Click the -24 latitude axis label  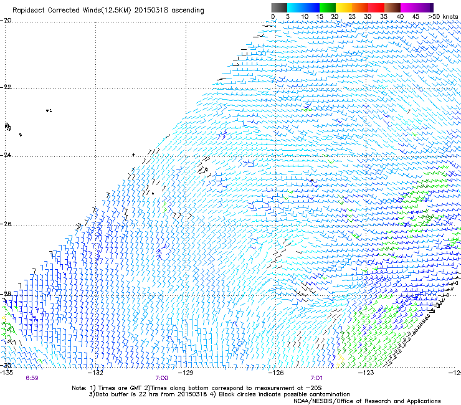(6, 155)
